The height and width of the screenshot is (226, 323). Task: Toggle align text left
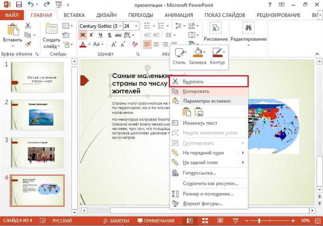(147, 44)
